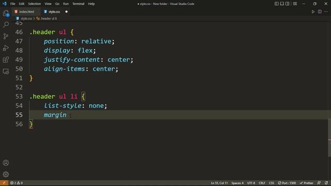The width and height of the screenshot is (331, 186).
Task: Open the Remote Explorer view
Action: [x=6, y=71]
